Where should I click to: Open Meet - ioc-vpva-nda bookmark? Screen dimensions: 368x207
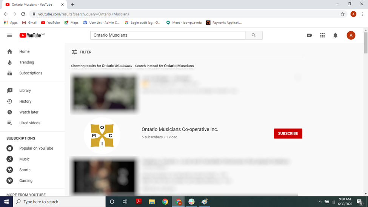184,23
